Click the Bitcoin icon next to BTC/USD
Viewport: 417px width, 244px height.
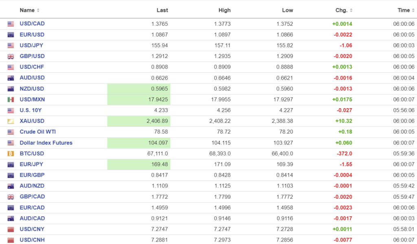pyautogui.click(x=11, y=154)
